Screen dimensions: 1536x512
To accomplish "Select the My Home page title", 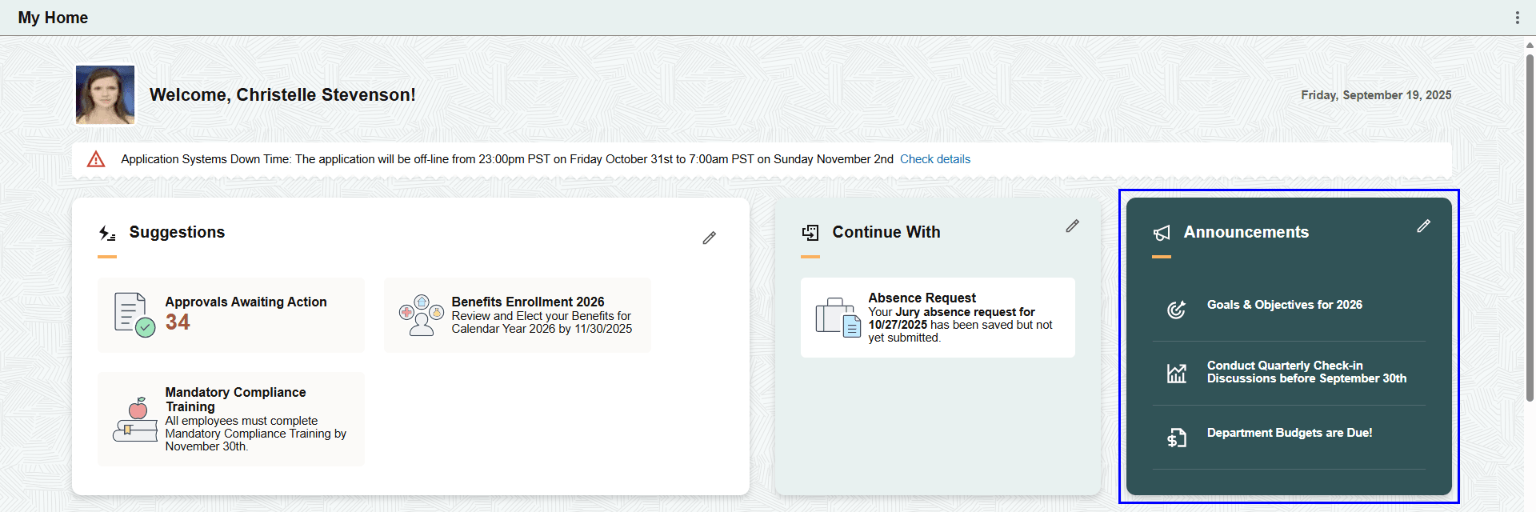I will point(53,17).
